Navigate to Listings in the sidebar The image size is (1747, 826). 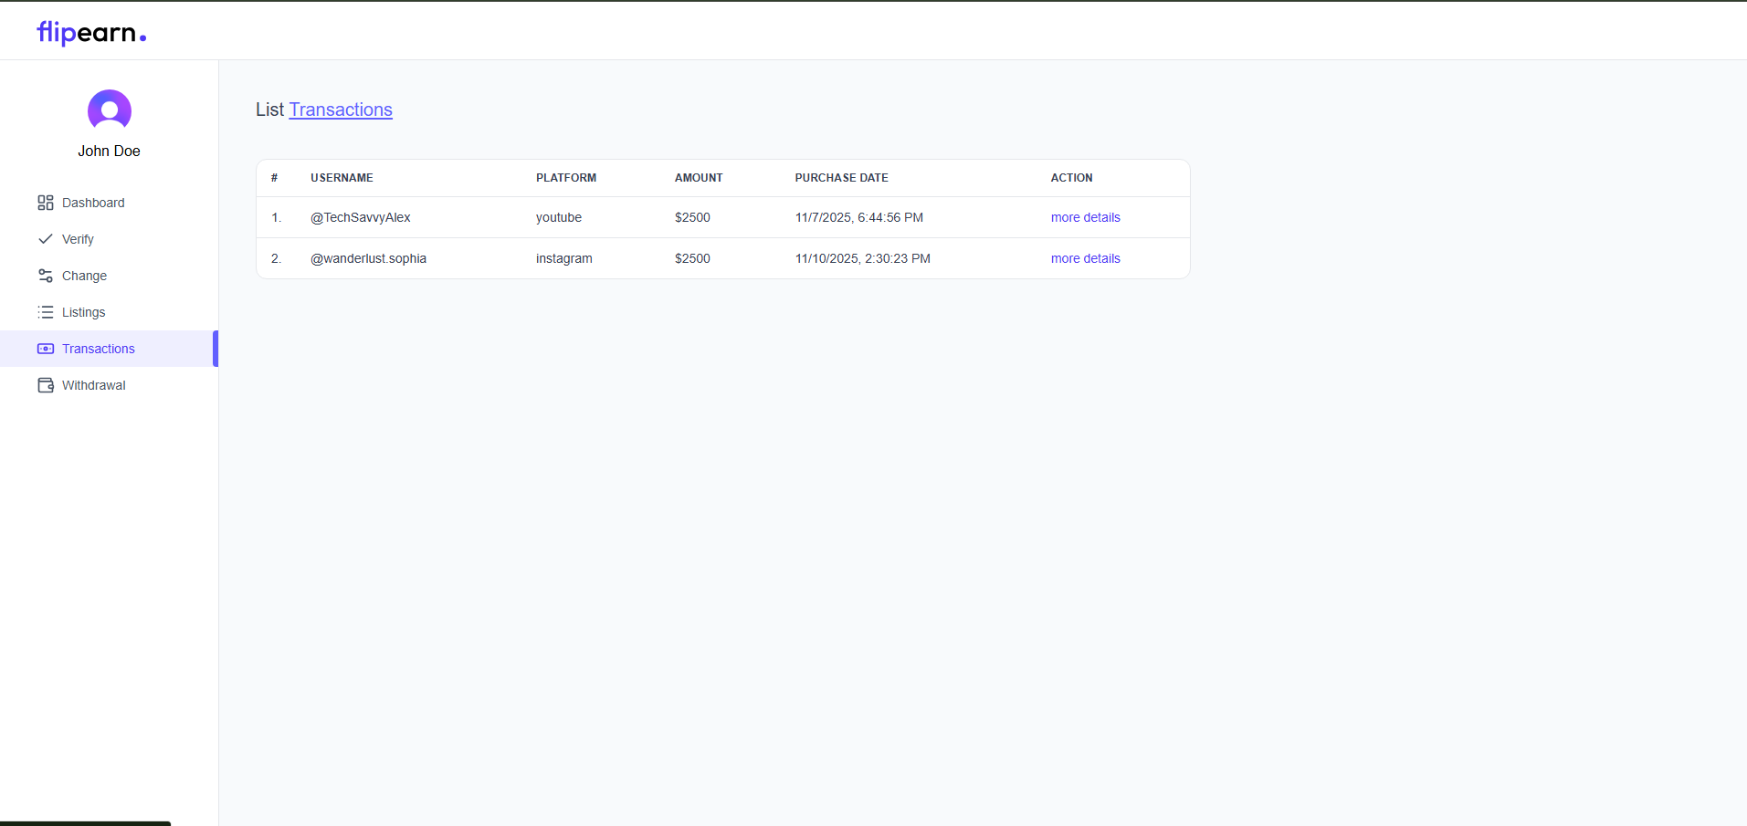(83, 312)
